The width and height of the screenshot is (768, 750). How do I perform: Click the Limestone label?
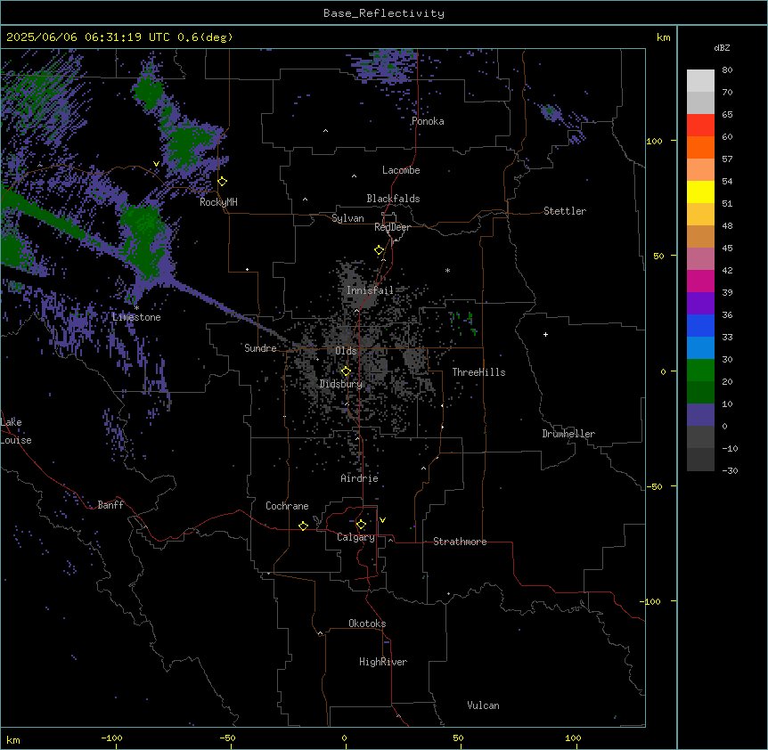click(x=136, y=317)
